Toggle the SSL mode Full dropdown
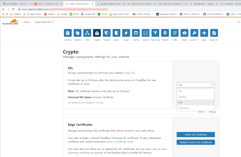 click(x=196, y=85)
